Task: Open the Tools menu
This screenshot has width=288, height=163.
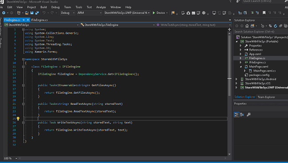Action: point(79,7)
